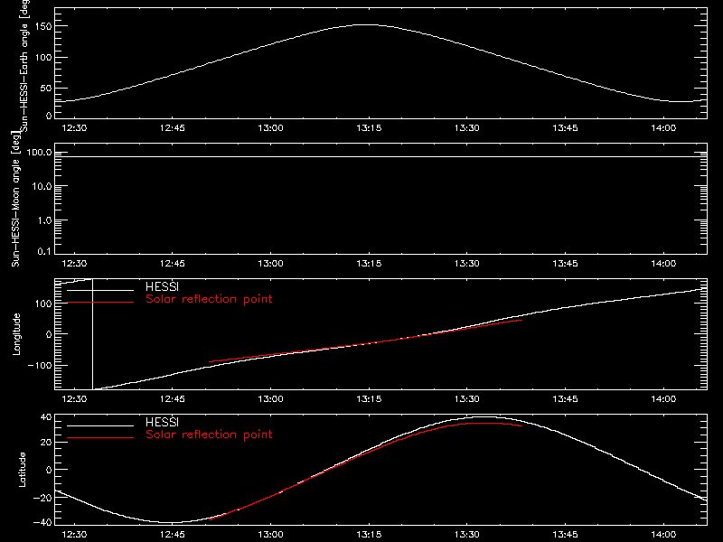Click the 14:00 label under Latitude plot
The height and width of the screenshot is (542, 723).
pos(663,534)
